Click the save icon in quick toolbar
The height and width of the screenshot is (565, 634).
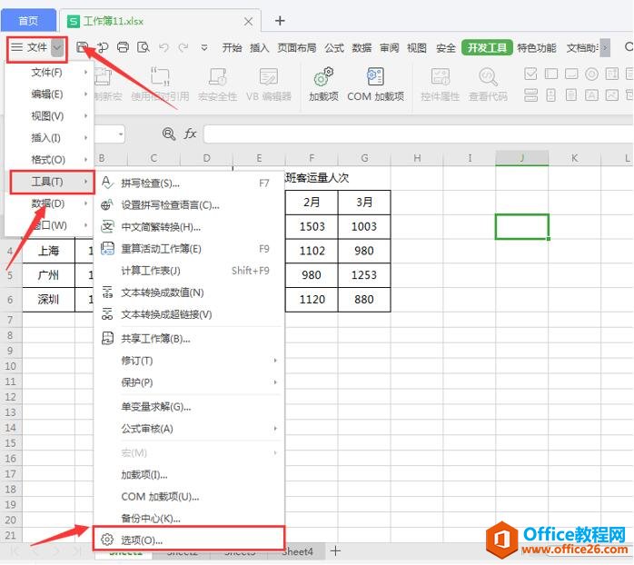click(84, 47)
